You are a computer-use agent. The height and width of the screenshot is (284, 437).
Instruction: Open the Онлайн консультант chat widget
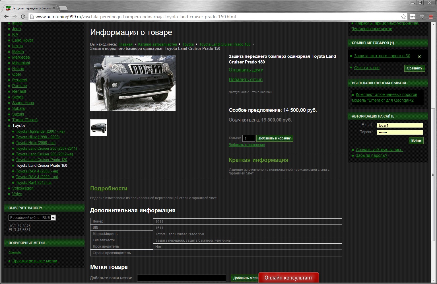pyautogui.click(x=288, y=278)
